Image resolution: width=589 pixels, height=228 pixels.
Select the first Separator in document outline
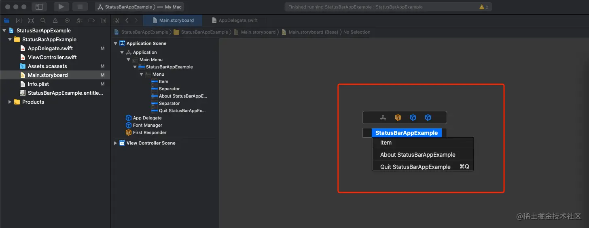pos(169,89)
